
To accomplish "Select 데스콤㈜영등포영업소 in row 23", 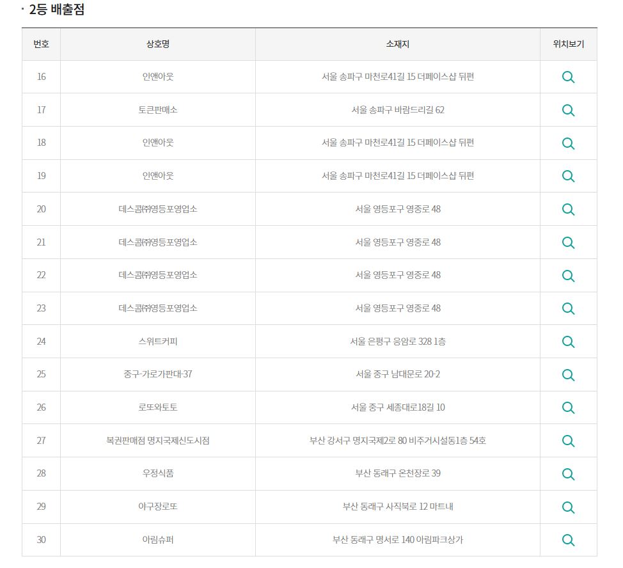I will 158,308.
